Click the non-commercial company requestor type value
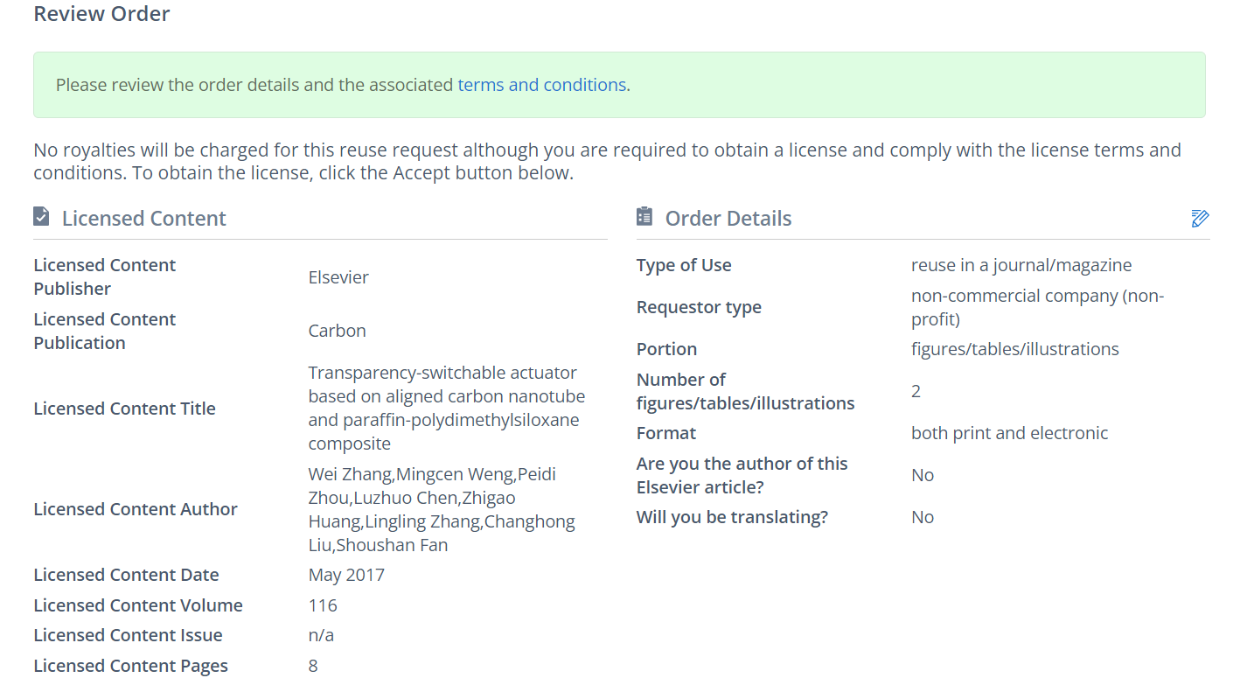Viewport: 1247px width, 678px height. (x=1036, y=307)
